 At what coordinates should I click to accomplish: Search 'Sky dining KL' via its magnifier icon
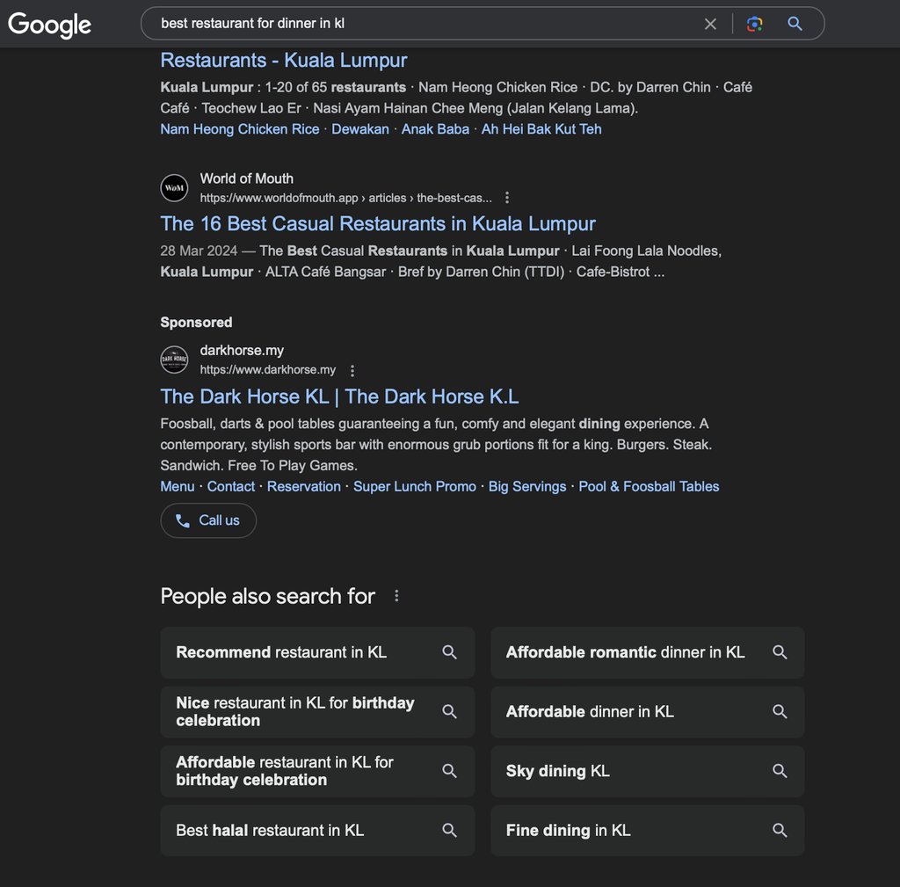[780, 771]
